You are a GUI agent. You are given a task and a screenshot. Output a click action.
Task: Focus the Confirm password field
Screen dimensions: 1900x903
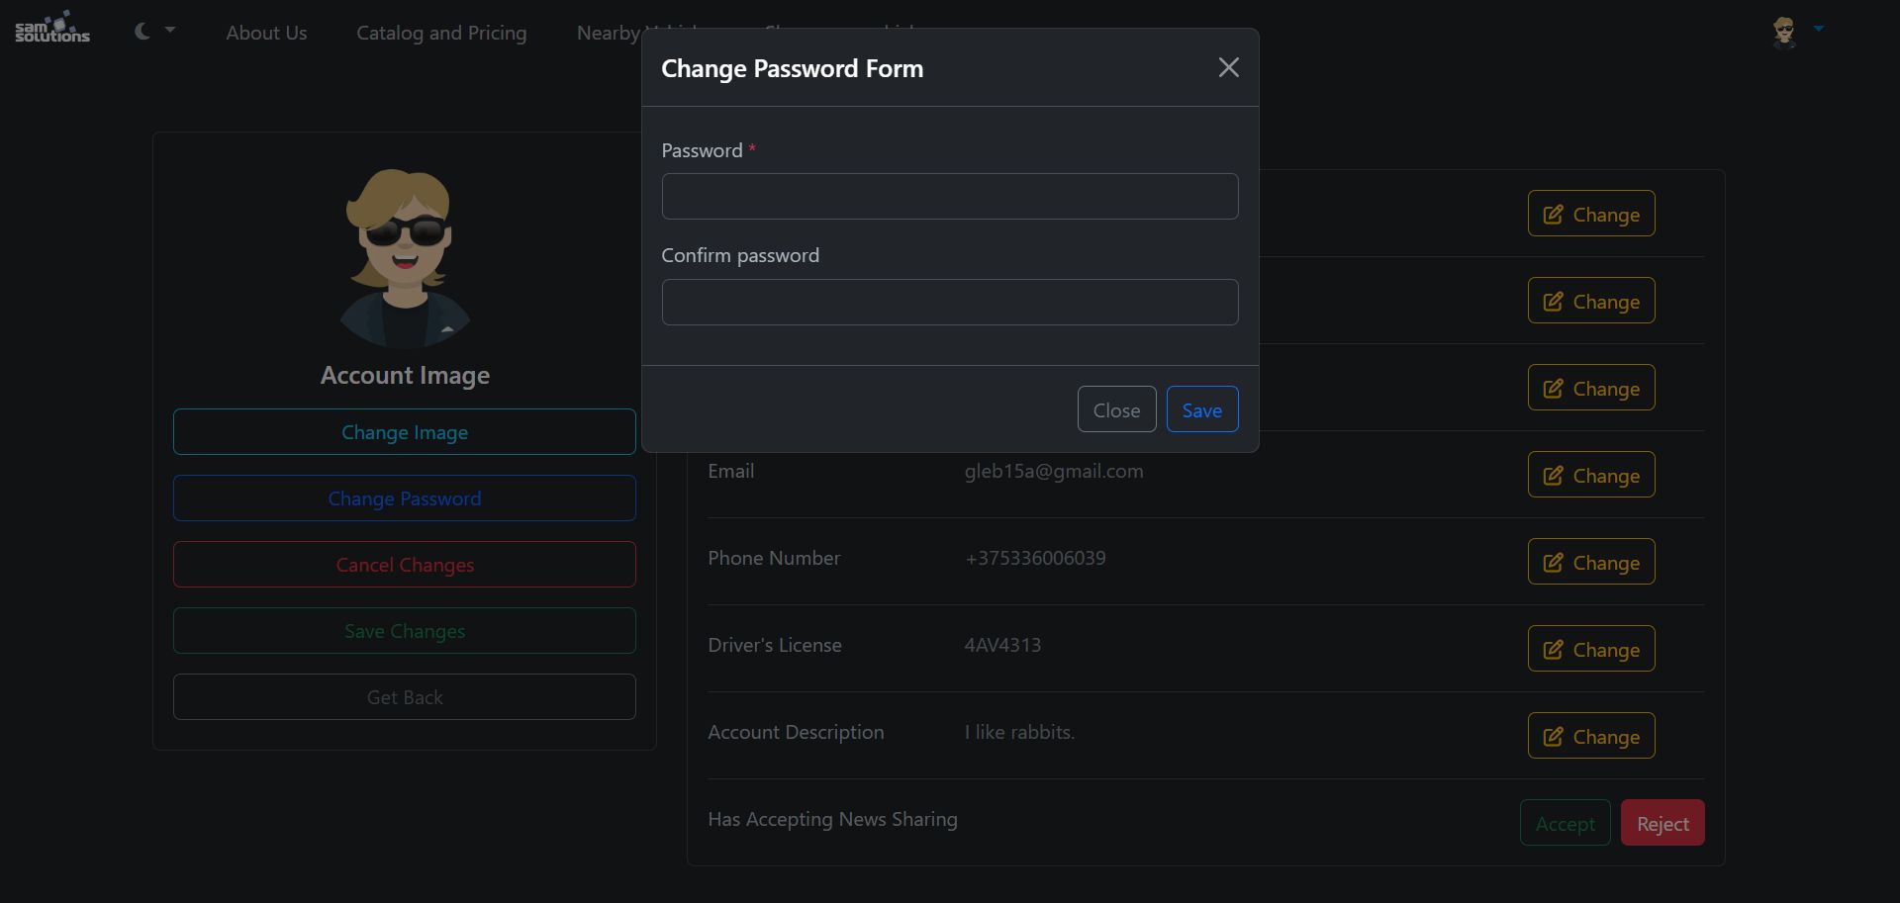coord(949,302)
